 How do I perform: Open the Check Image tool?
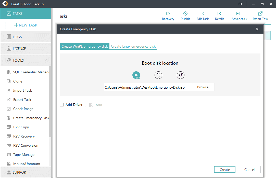click(23, 109)
